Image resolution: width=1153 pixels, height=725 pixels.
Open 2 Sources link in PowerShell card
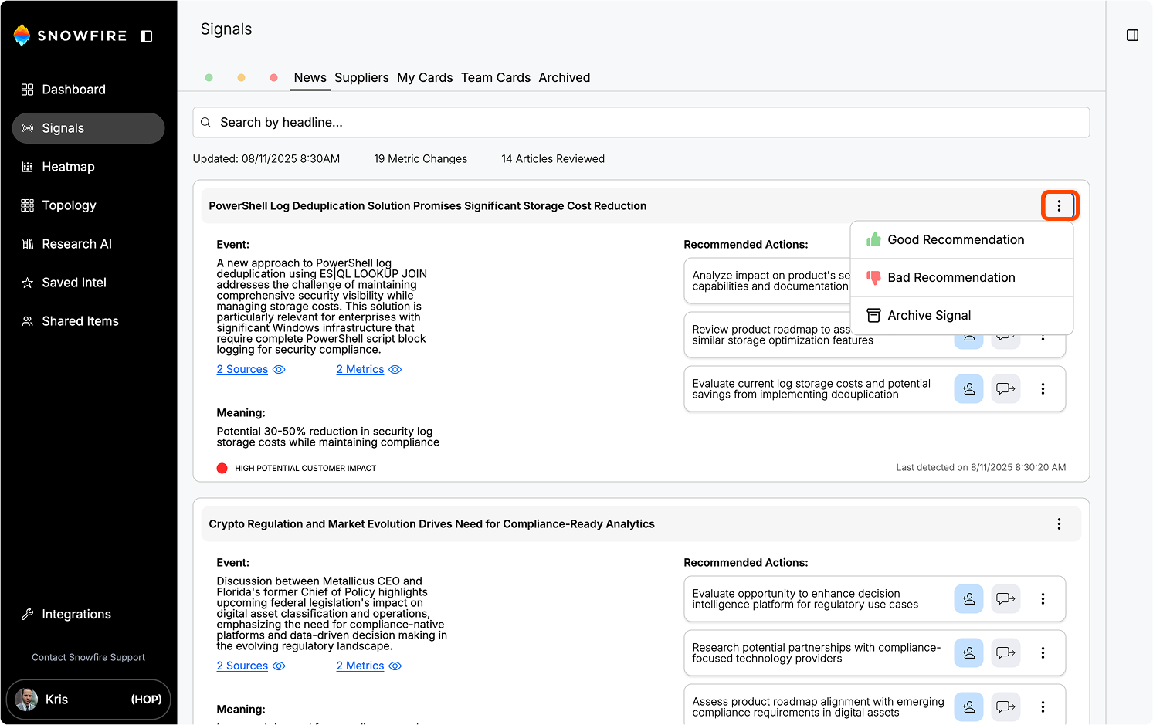(x=242, y=370)
